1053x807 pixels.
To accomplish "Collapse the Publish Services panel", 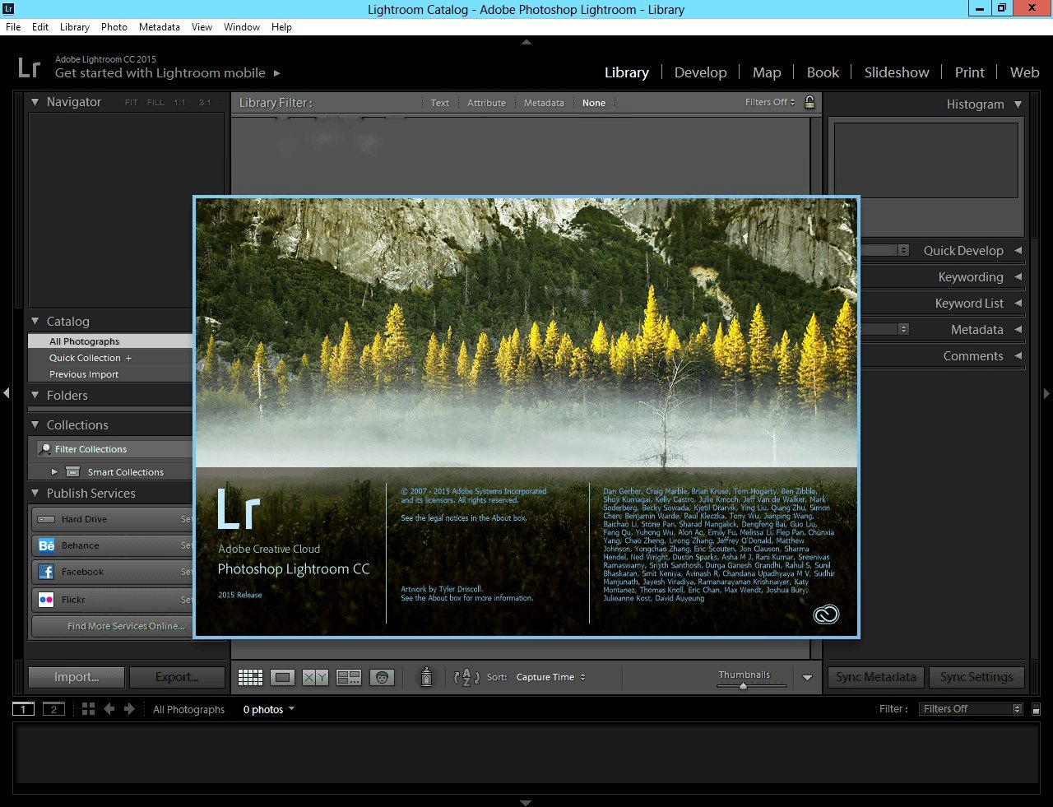I will [35, 493].
